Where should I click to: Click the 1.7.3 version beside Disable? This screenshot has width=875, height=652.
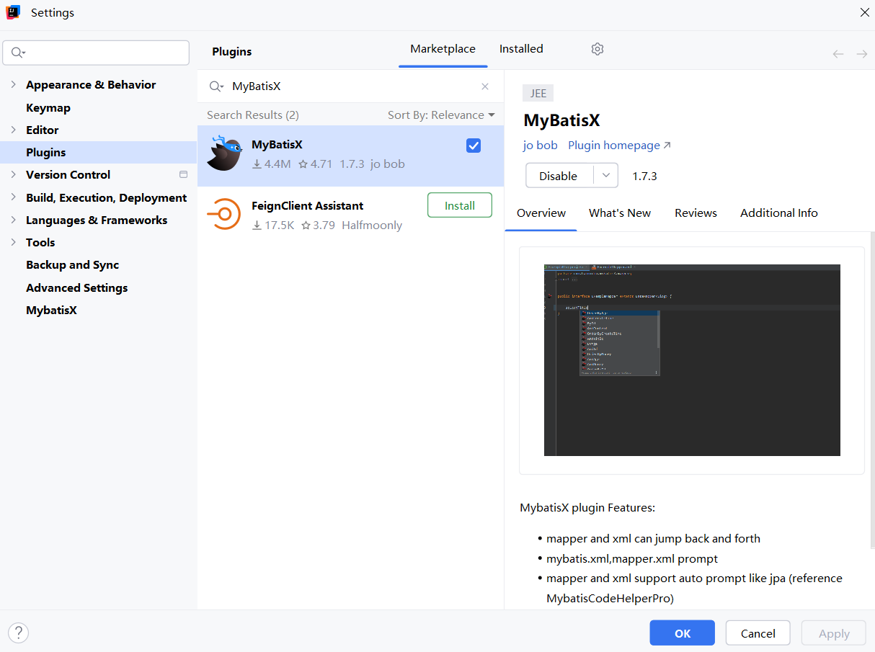[x=644, y=176]
